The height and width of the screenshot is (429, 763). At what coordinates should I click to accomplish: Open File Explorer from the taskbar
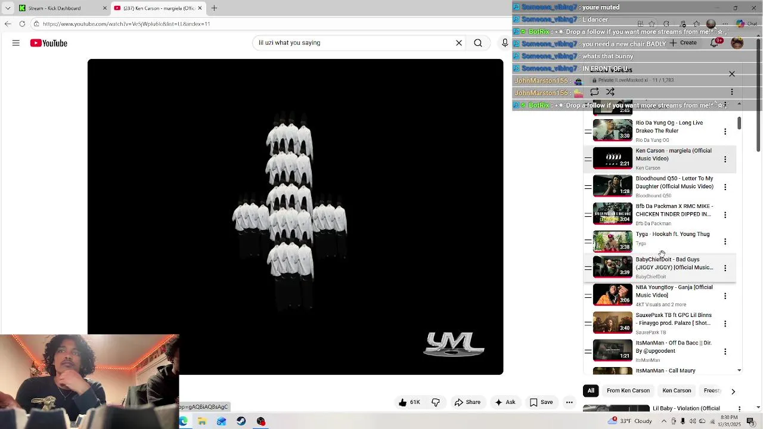click(x=202, y=421)
